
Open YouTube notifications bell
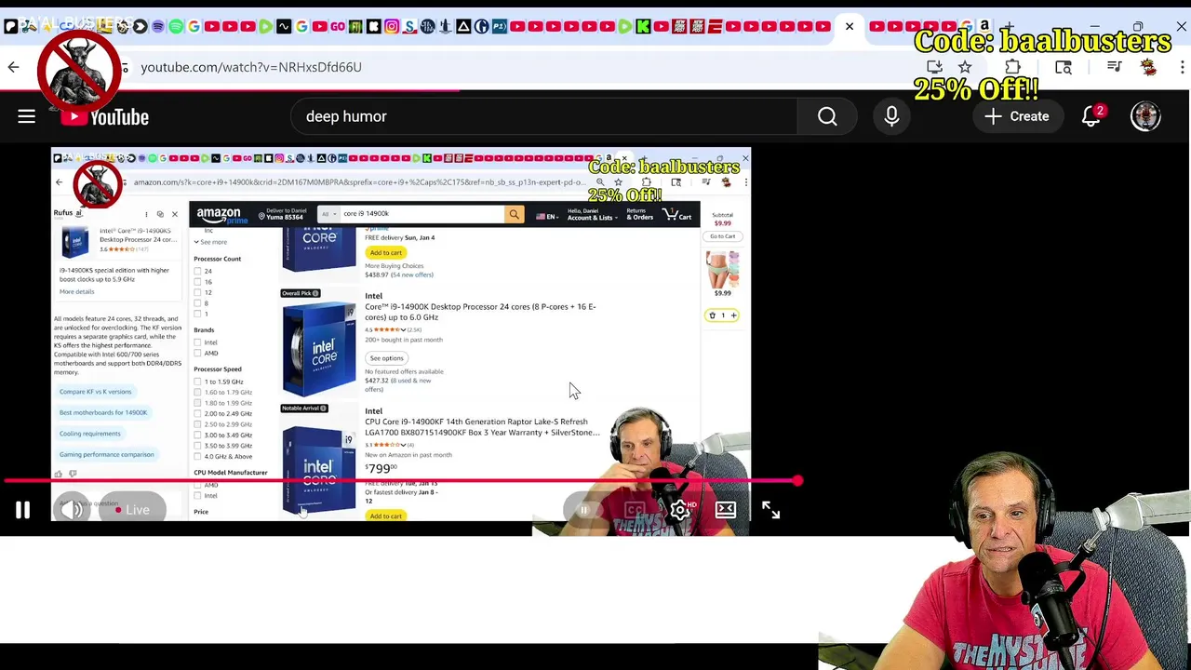1091,116
